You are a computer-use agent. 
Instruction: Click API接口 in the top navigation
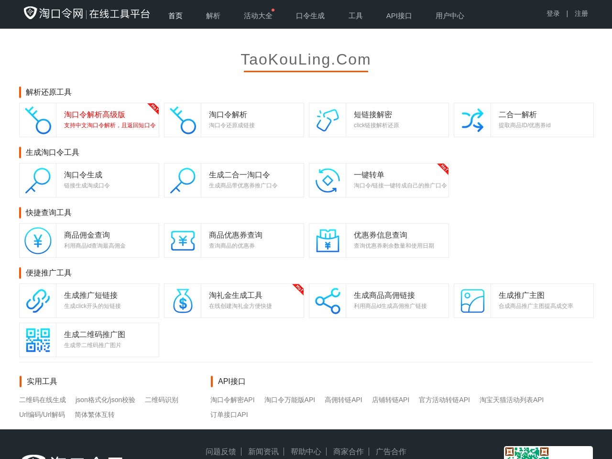pyautogui.click(x=399, y=16)
